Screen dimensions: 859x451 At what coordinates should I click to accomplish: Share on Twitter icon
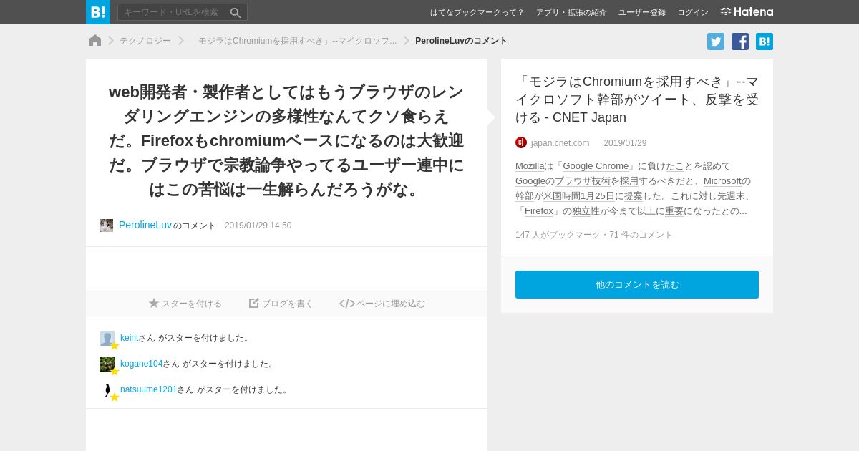coord(716,42)
